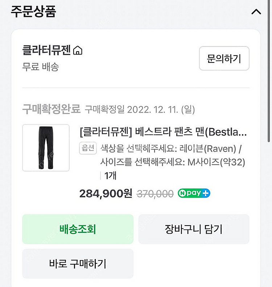Click the 무료 배송 shipping label
Screen dimensions: 272x287
coord(41,67)
